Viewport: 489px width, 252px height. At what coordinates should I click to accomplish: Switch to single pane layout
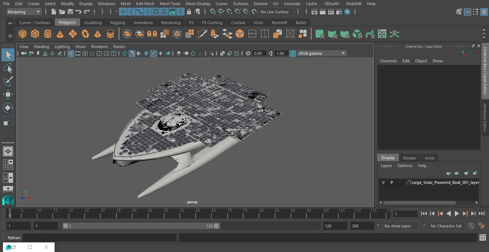click(8, 152)
